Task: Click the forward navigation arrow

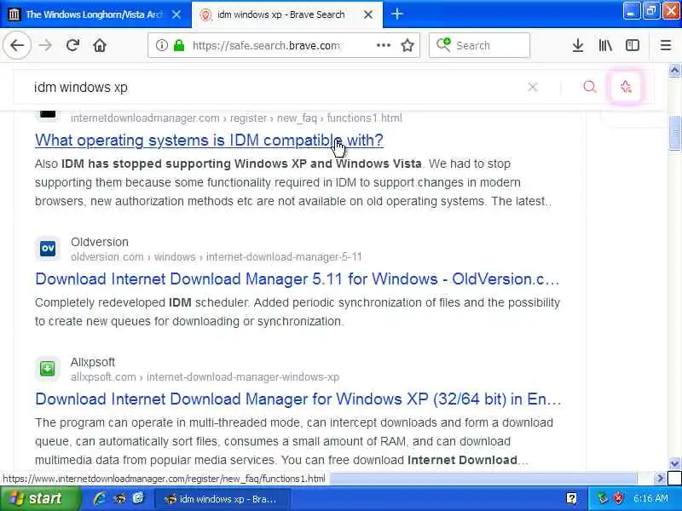Action: point(45,45)
